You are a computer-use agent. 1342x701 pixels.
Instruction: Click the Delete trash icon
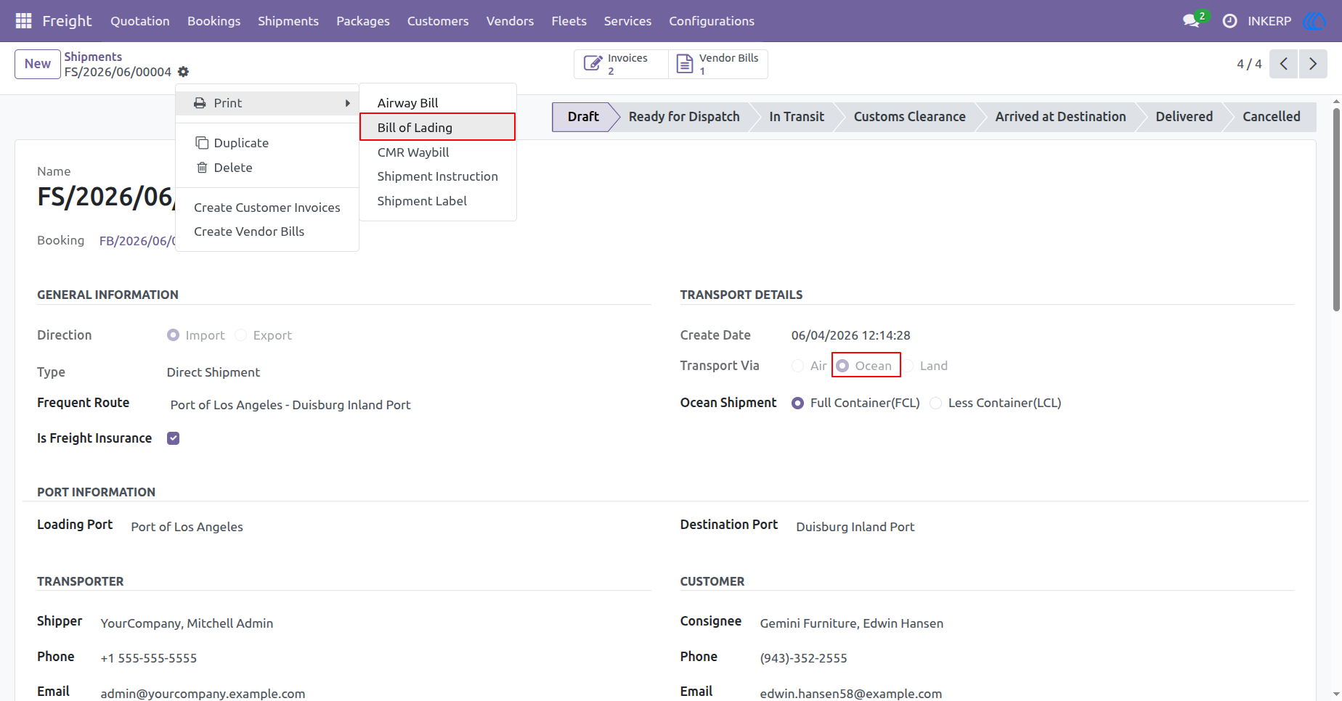[202, 168]
